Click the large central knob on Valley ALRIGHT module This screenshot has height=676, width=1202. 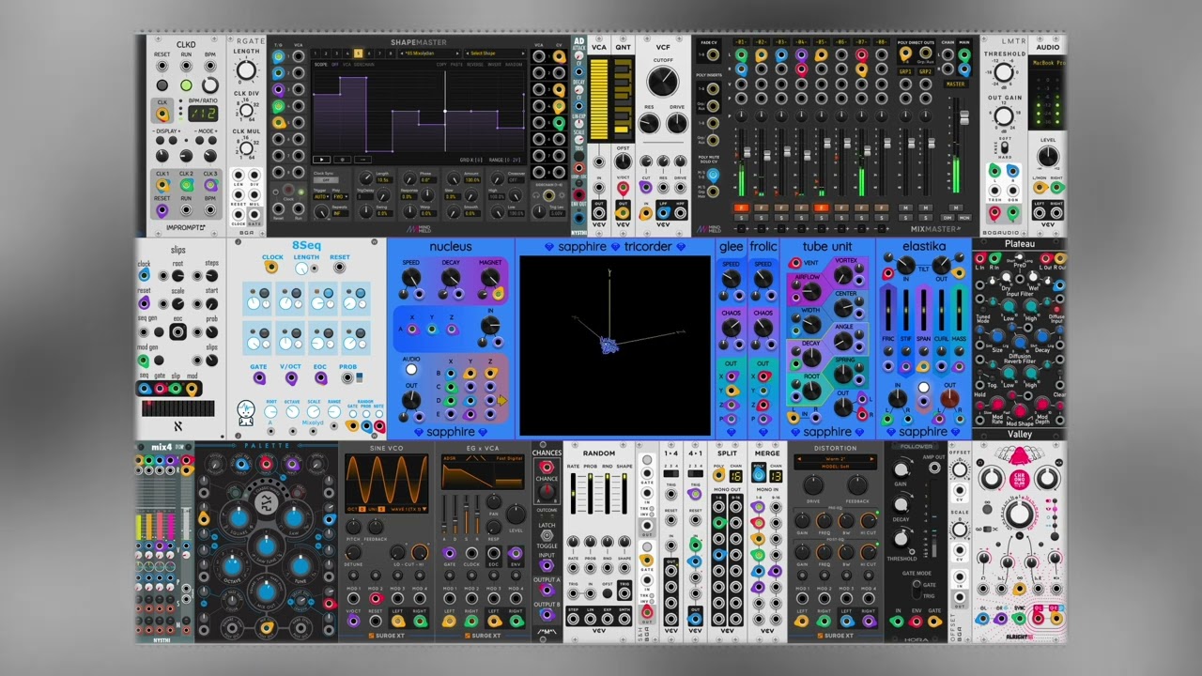pos(1020,514)
